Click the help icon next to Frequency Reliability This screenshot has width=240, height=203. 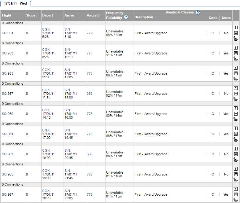coord(126,17)
